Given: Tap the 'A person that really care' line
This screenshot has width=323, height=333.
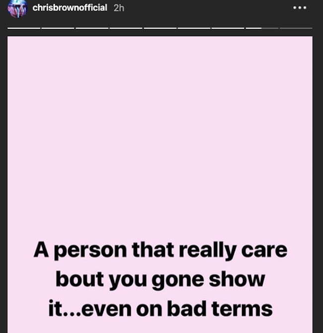Looking at the screenshot, I should point(161,250).
